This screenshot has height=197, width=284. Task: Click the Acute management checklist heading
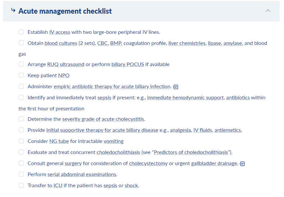(x=65, y=11)
